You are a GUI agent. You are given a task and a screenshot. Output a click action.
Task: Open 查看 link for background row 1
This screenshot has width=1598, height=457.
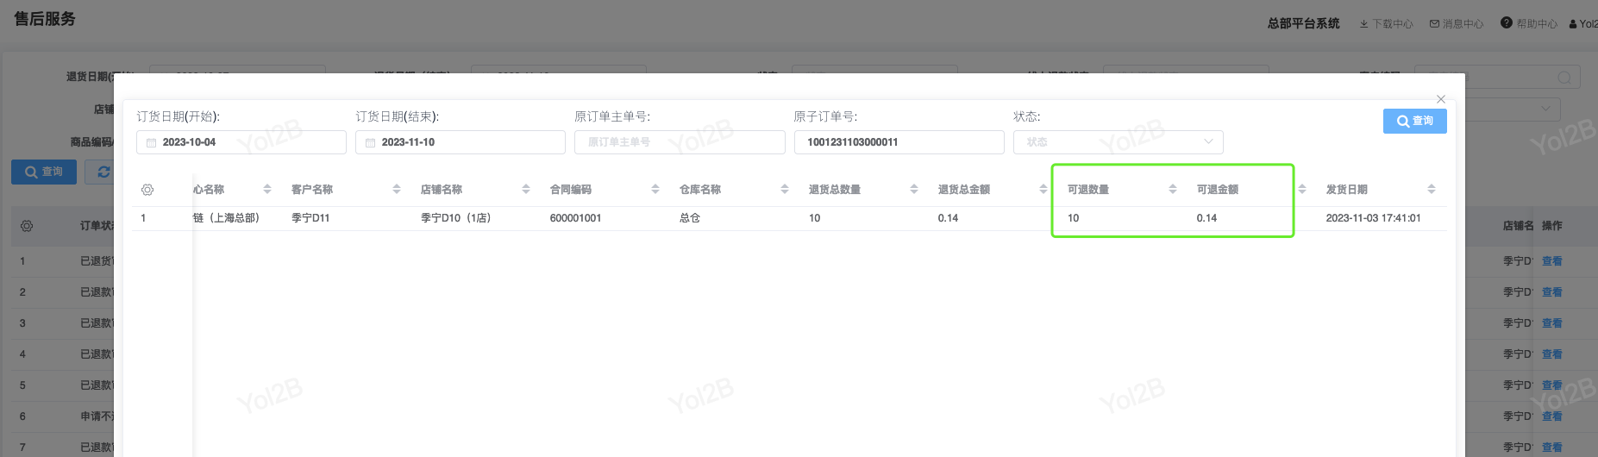click(x=1552, y=261)
